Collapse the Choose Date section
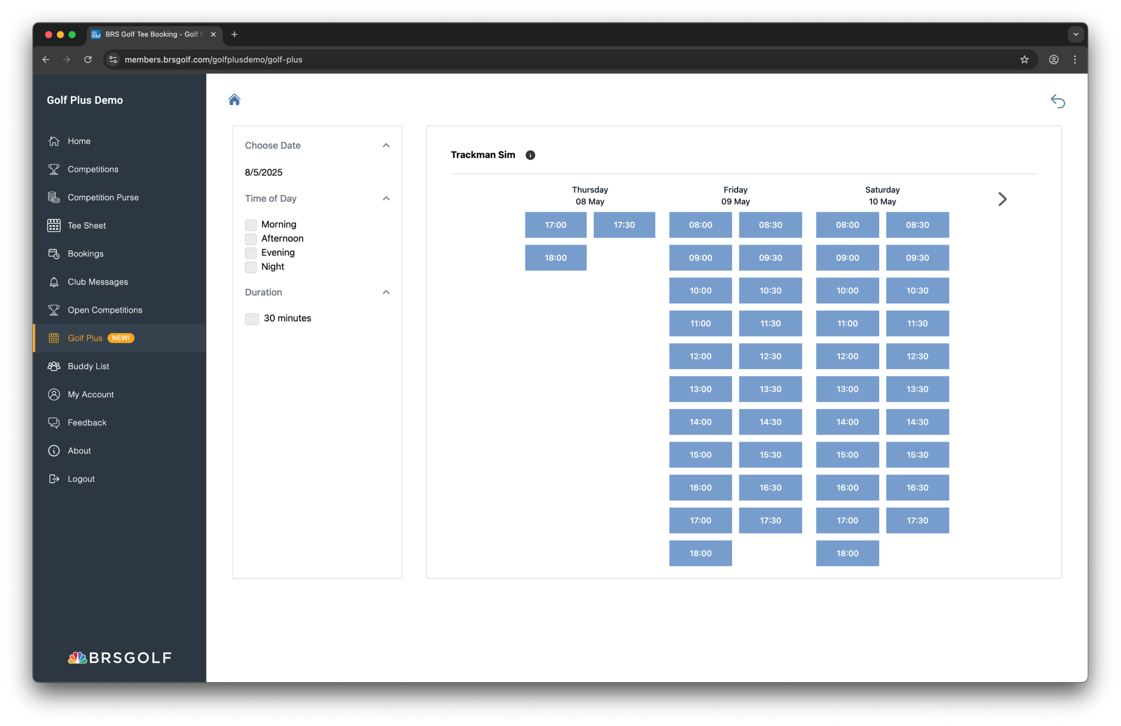The image size is (1121, 726). coord(386,145)
